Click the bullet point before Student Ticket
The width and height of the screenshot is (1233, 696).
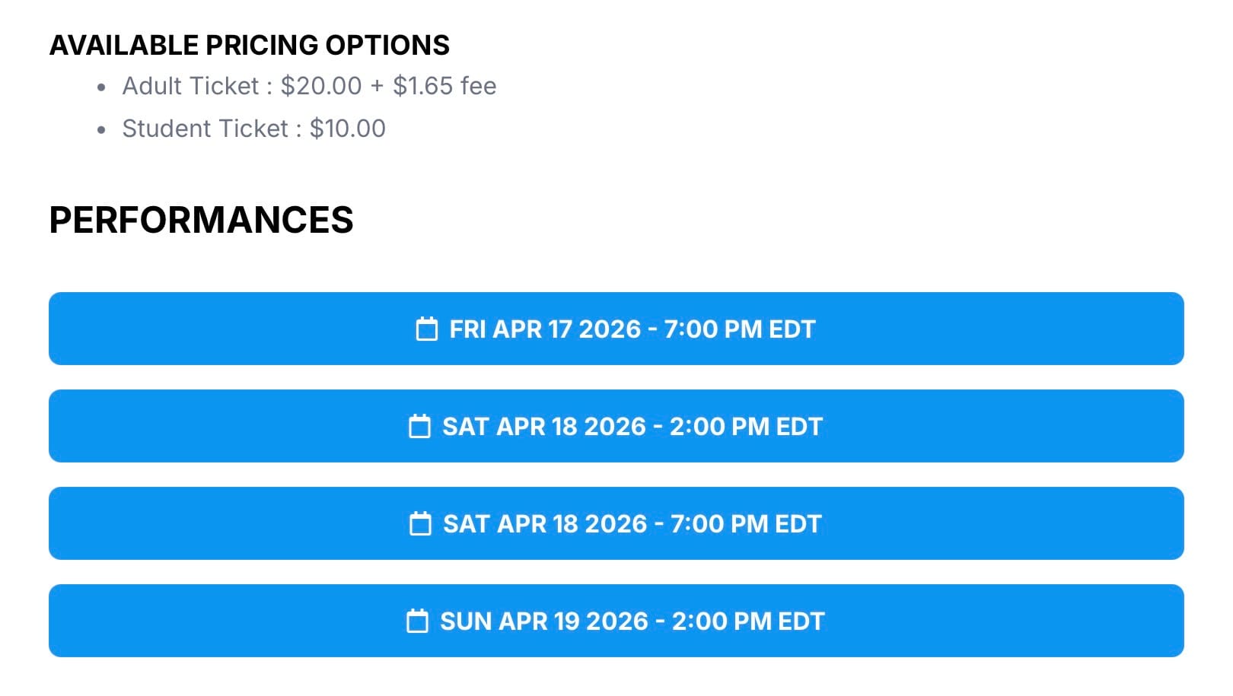coord(102,130)
